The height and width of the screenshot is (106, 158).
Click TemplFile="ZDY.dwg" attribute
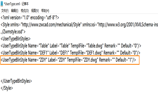pos(83,60)
